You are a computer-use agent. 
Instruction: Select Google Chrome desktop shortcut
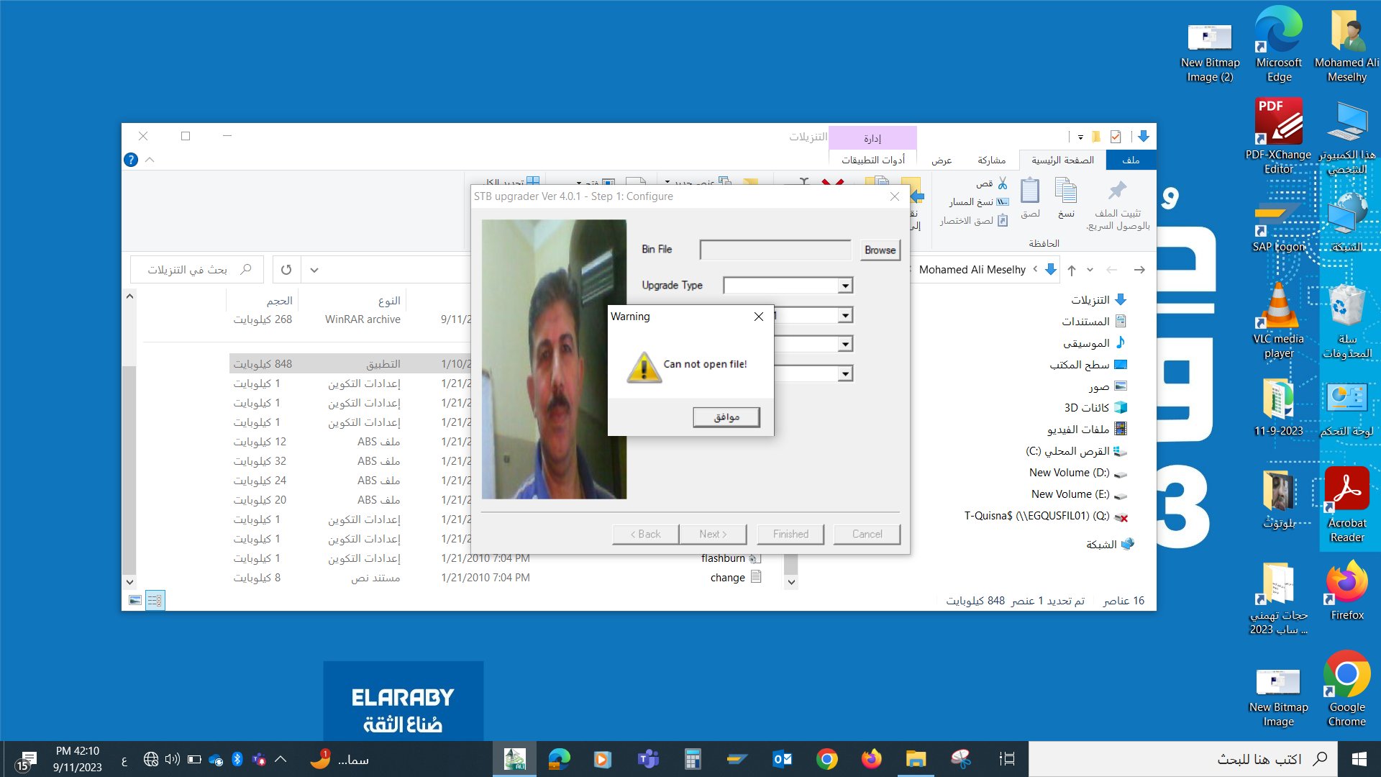click(1346, 689)
